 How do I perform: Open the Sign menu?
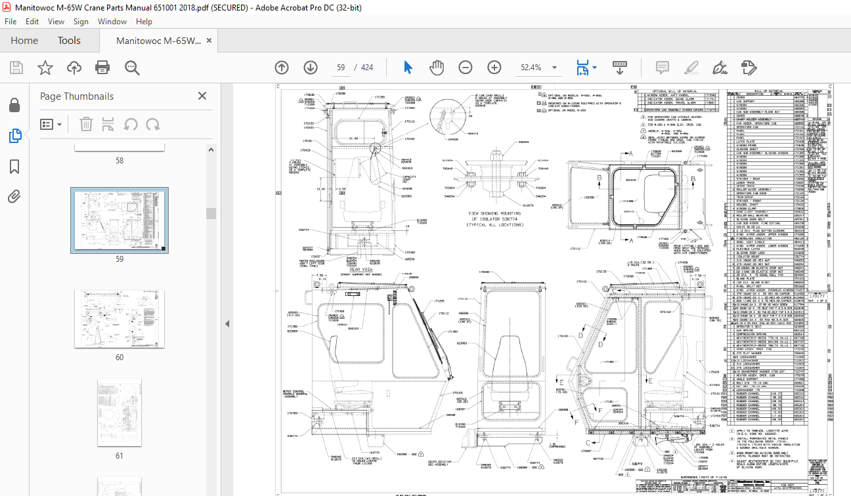point(81,21)
